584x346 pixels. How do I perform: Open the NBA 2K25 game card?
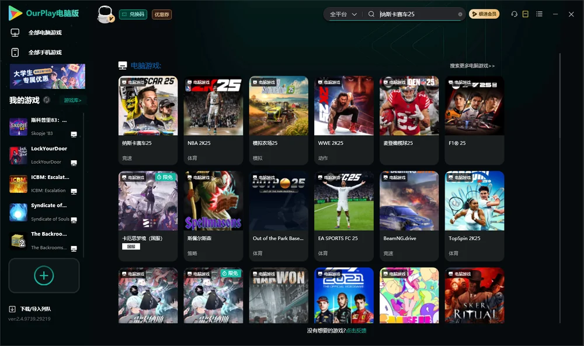click(213, 120)
